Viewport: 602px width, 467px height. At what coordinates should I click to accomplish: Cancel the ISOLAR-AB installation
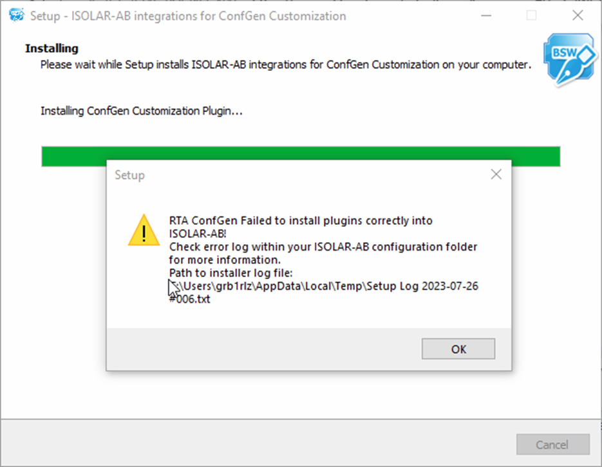552,444
